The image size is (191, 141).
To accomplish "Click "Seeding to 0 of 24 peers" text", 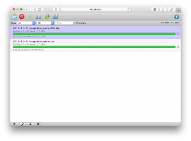I will 24,44.
